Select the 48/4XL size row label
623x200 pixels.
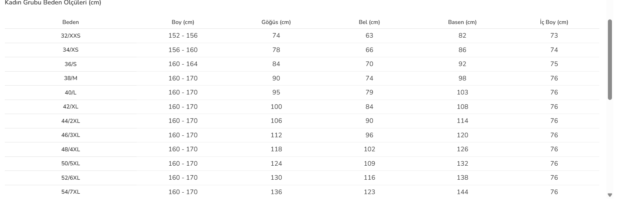coord(70,149)
